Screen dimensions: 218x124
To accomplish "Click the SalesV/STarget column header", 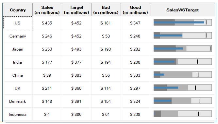I will (183, 10).
